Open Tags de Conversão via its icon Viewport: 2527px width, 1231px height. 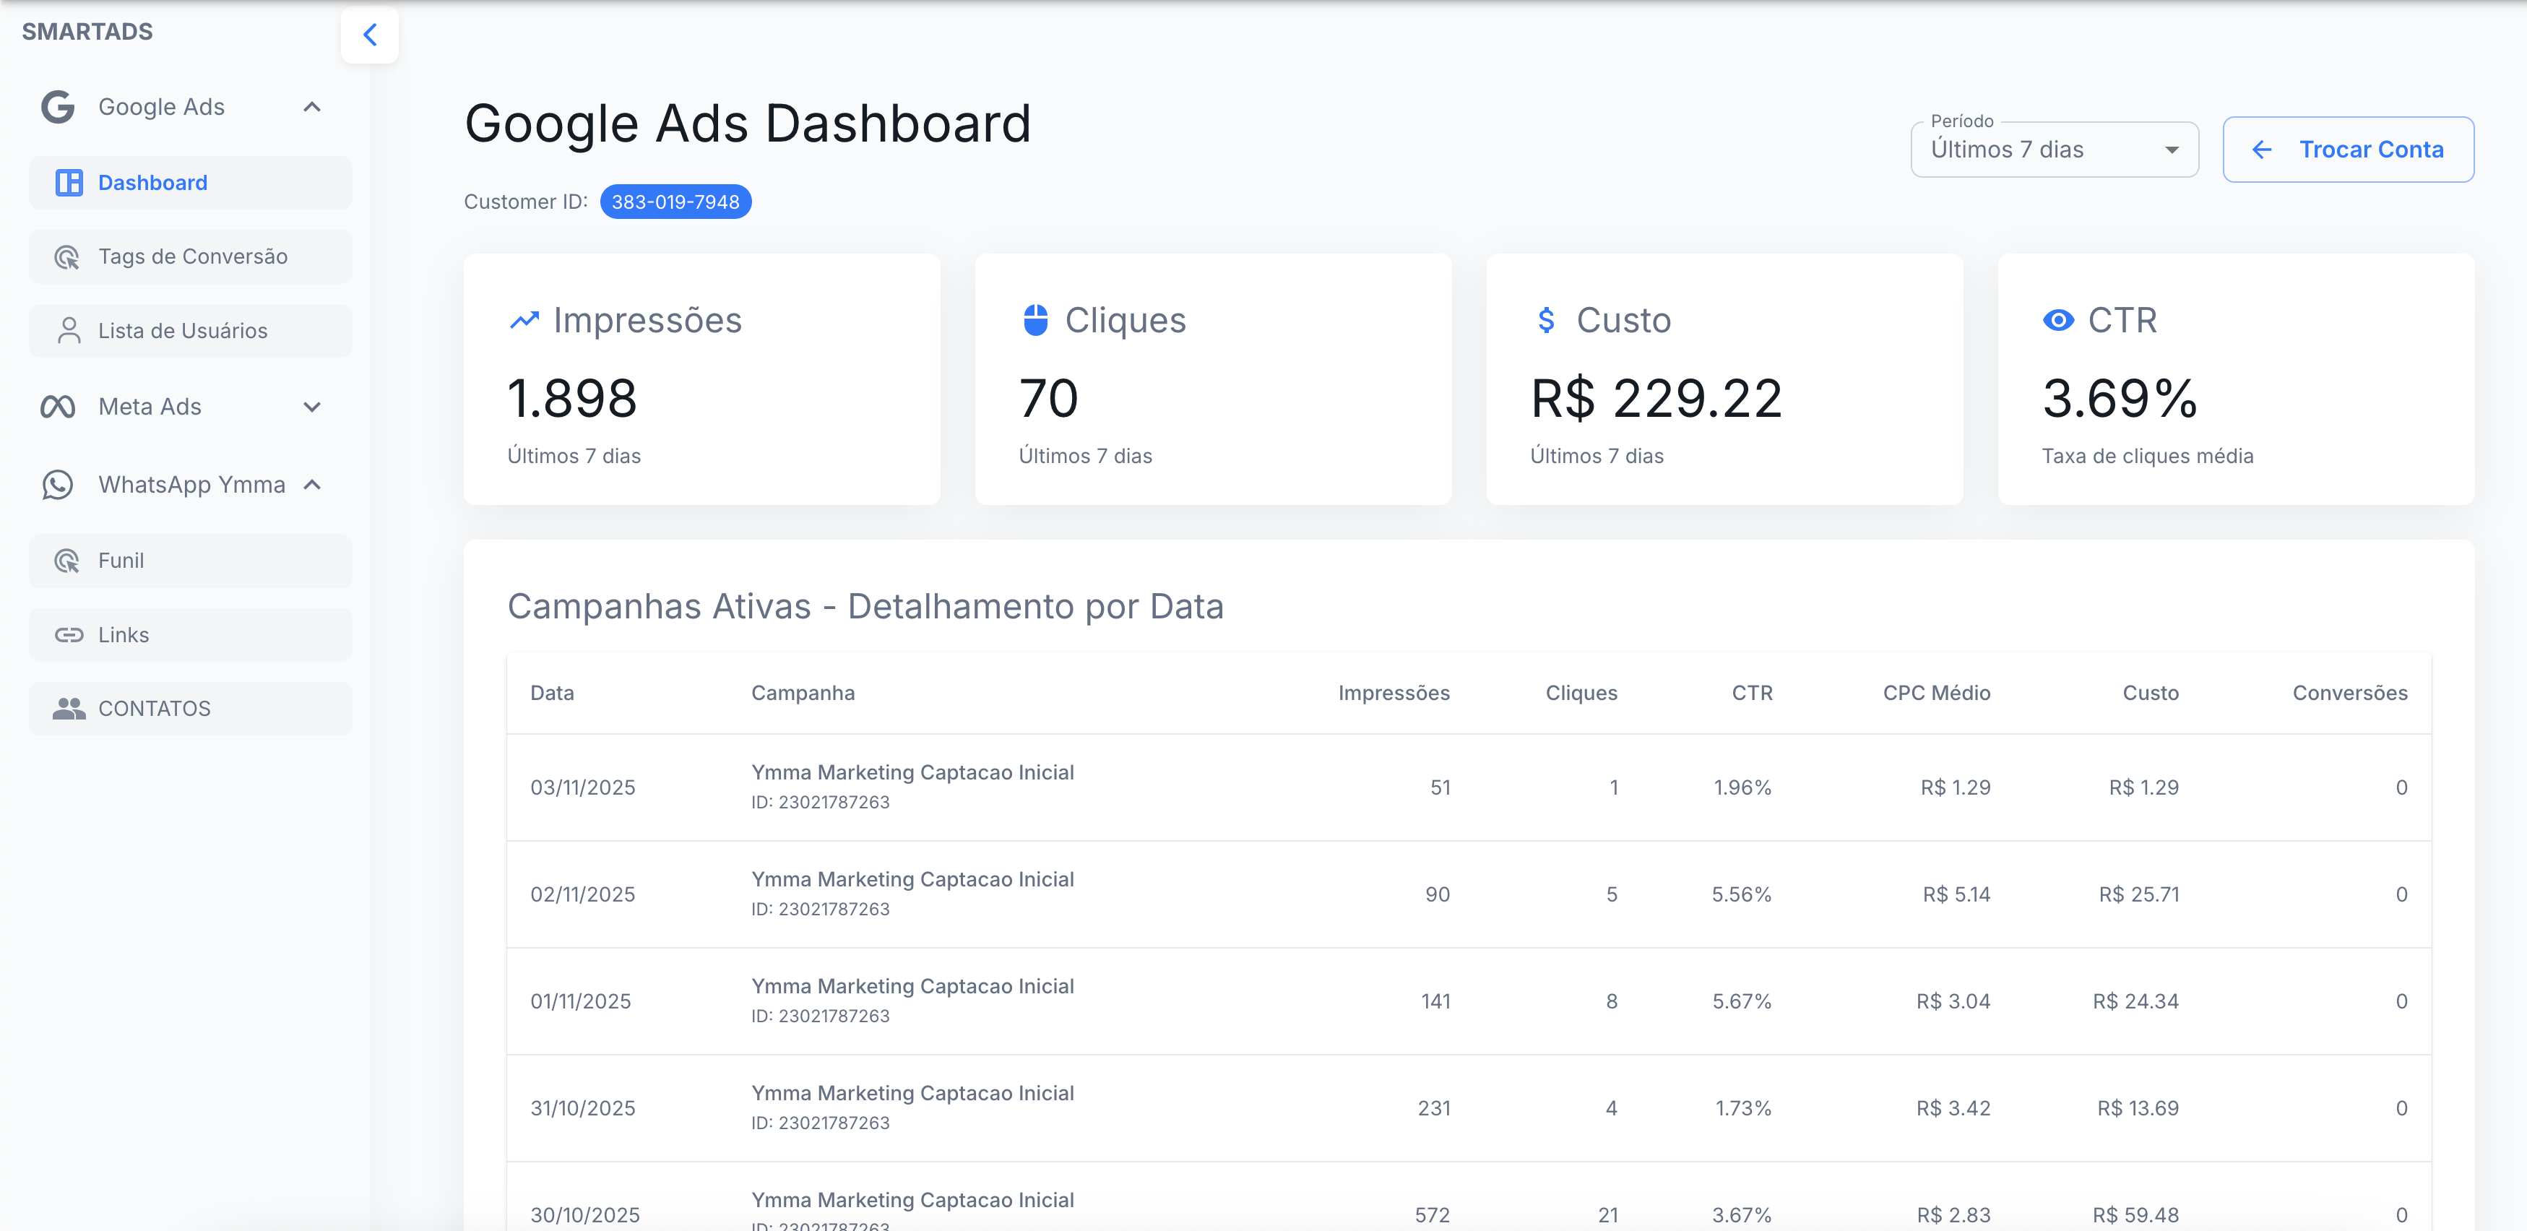pos(68,256)
